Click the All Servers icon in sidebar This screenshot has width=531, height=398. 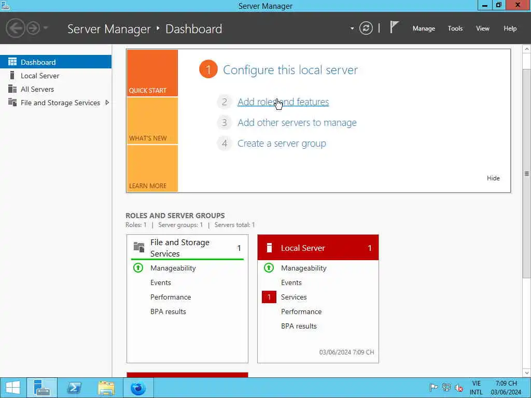tap(12, 89)
